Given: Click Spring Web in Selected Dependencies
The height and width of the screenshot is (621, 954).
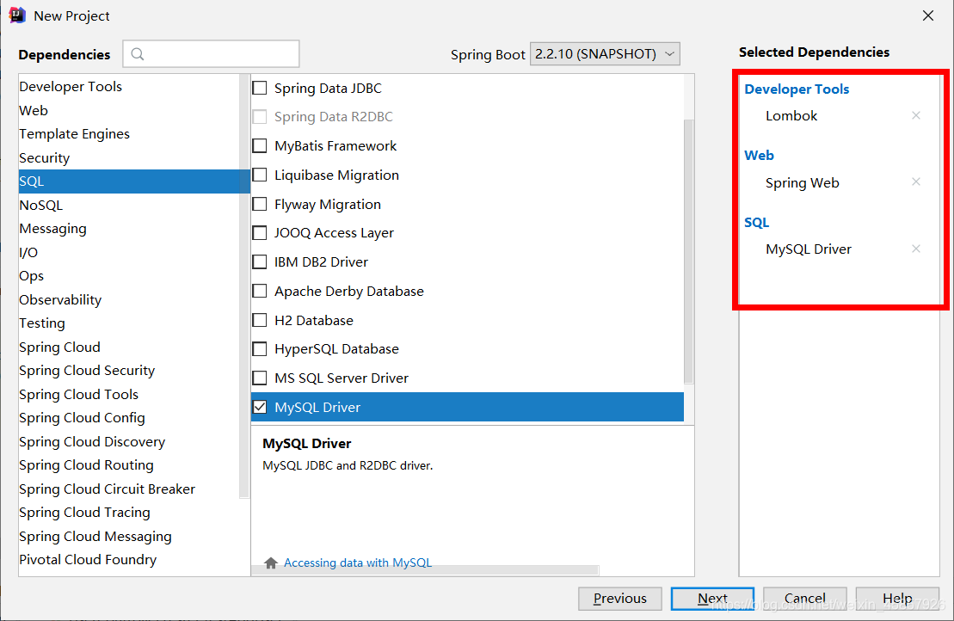Looking at the screenshot, I should coord(802,183).
